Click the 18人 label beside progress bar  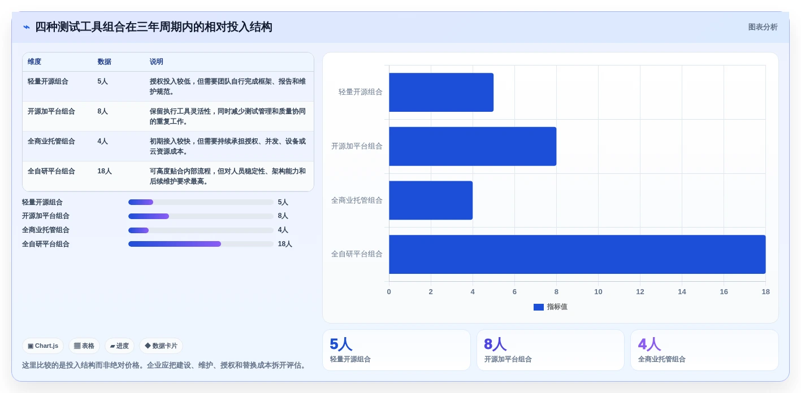coord(285,244)
